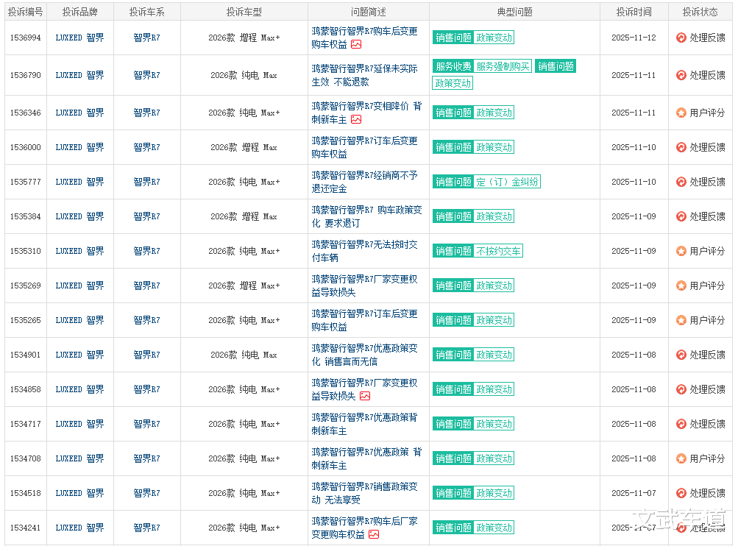The image size is (738, 546).
Task: Open complaint 鸿蒙智行智界R7经销商不予退还定金
Action: (x=364, y=182)
